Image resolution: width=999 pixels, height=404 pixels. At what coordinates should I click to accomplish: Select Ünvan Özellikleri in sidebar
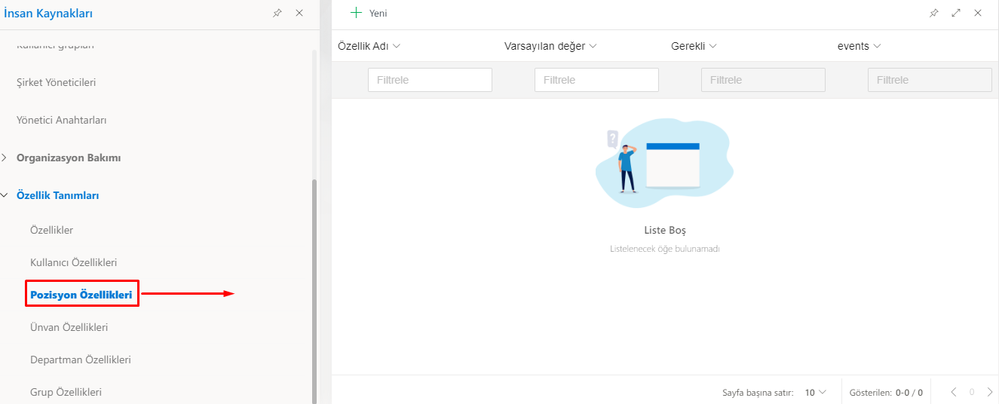click(69, 327)
